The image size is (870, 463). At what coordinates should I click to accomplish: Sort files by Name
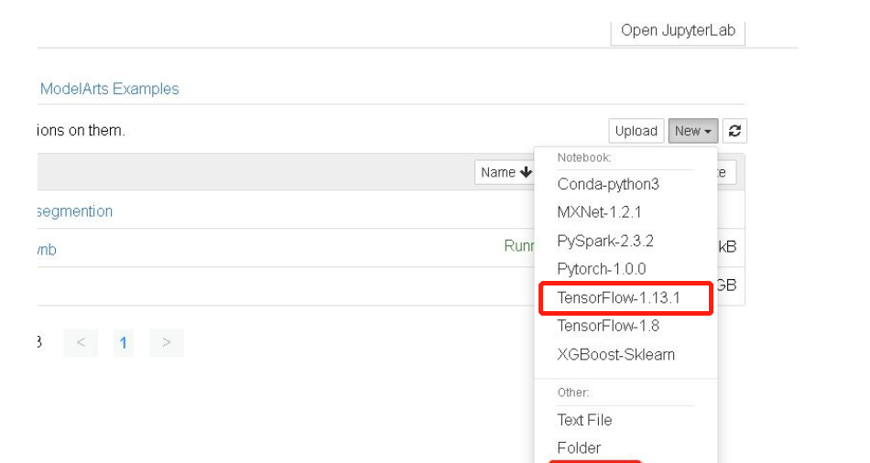(x=505, y=172)
